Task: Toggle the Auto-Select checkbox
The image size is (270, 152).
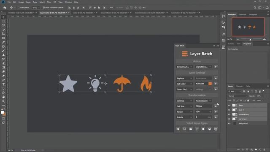Action: [x=19, y=8]
